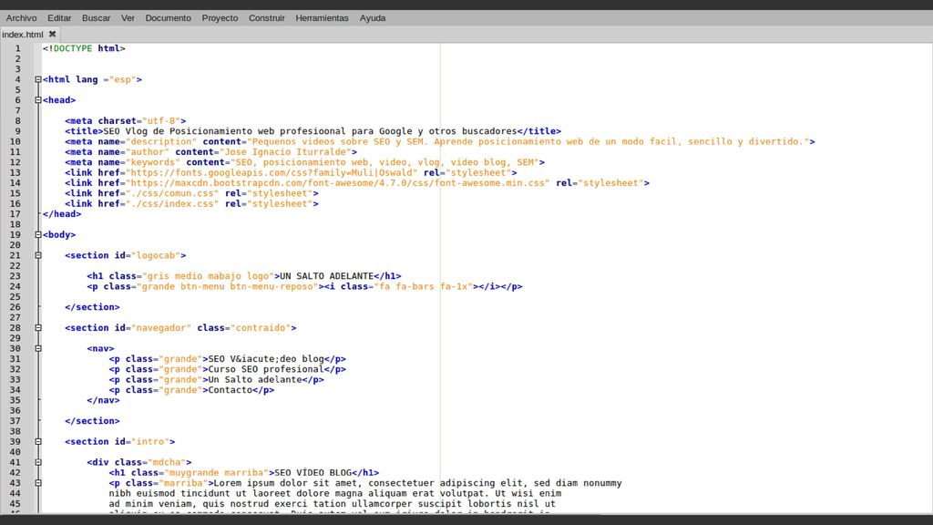Click the title text about Posicionamiento web

(310, 131)
